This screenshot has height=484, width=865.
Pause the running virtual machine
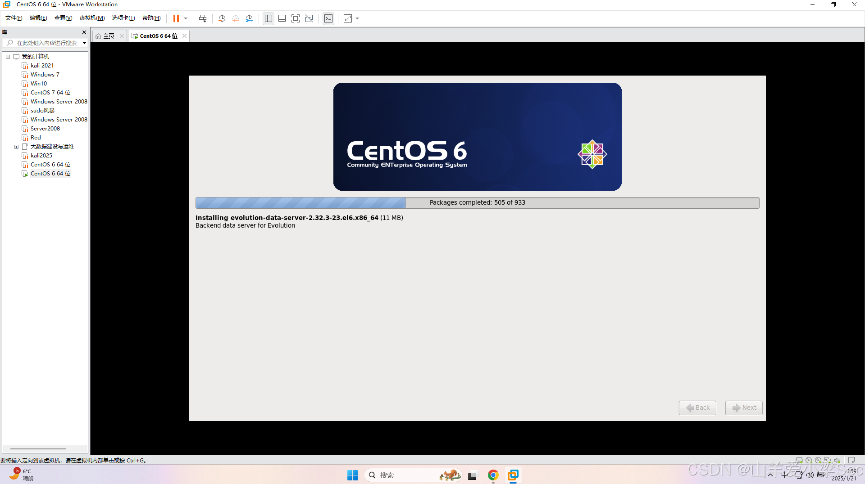(x=176, y=18)
